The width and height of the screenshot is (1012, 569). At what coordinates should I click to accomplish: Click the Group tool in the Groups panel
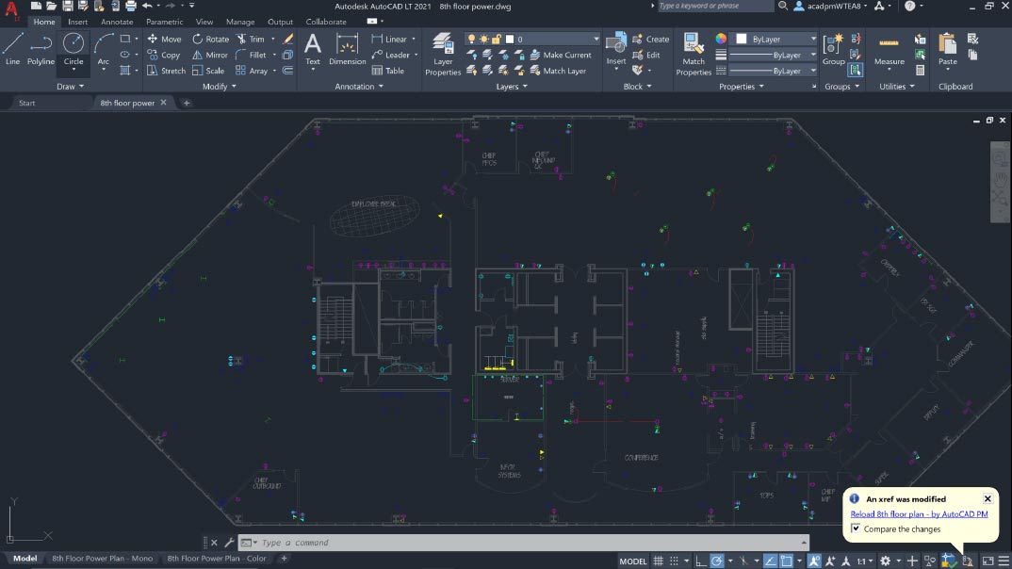833,50
